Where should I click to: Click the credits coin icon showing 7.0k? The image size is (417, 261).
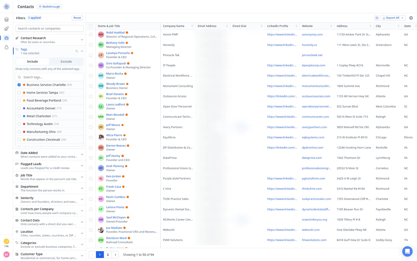7,241
